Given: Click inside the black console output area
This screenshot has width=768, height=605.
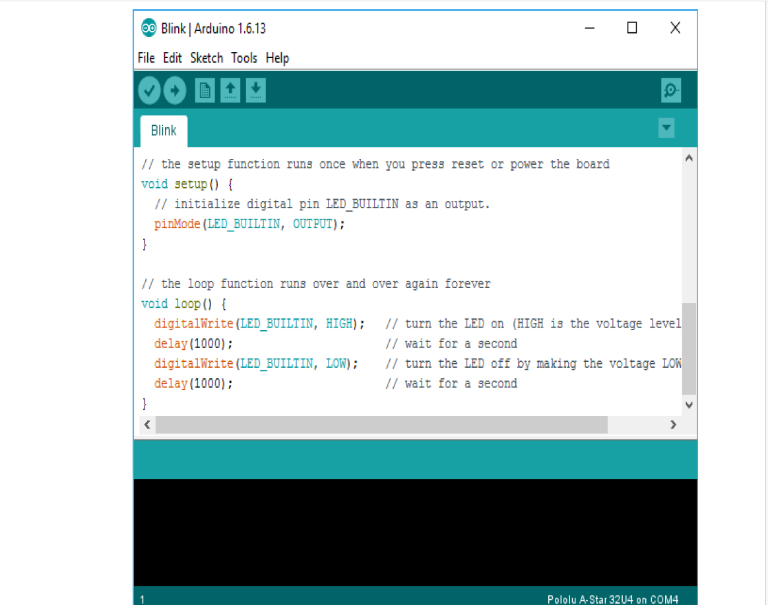Looking at the screenshot, I should point(415,532).
